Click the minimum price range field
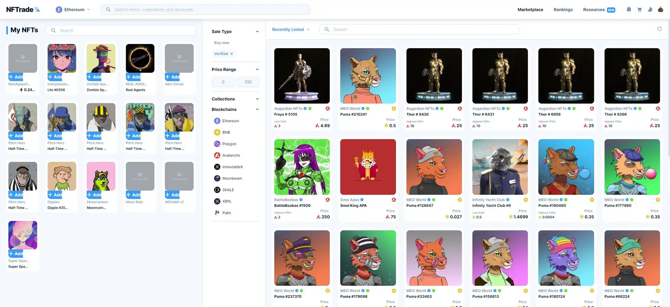The image size is (670, 307). pos(223,82)
